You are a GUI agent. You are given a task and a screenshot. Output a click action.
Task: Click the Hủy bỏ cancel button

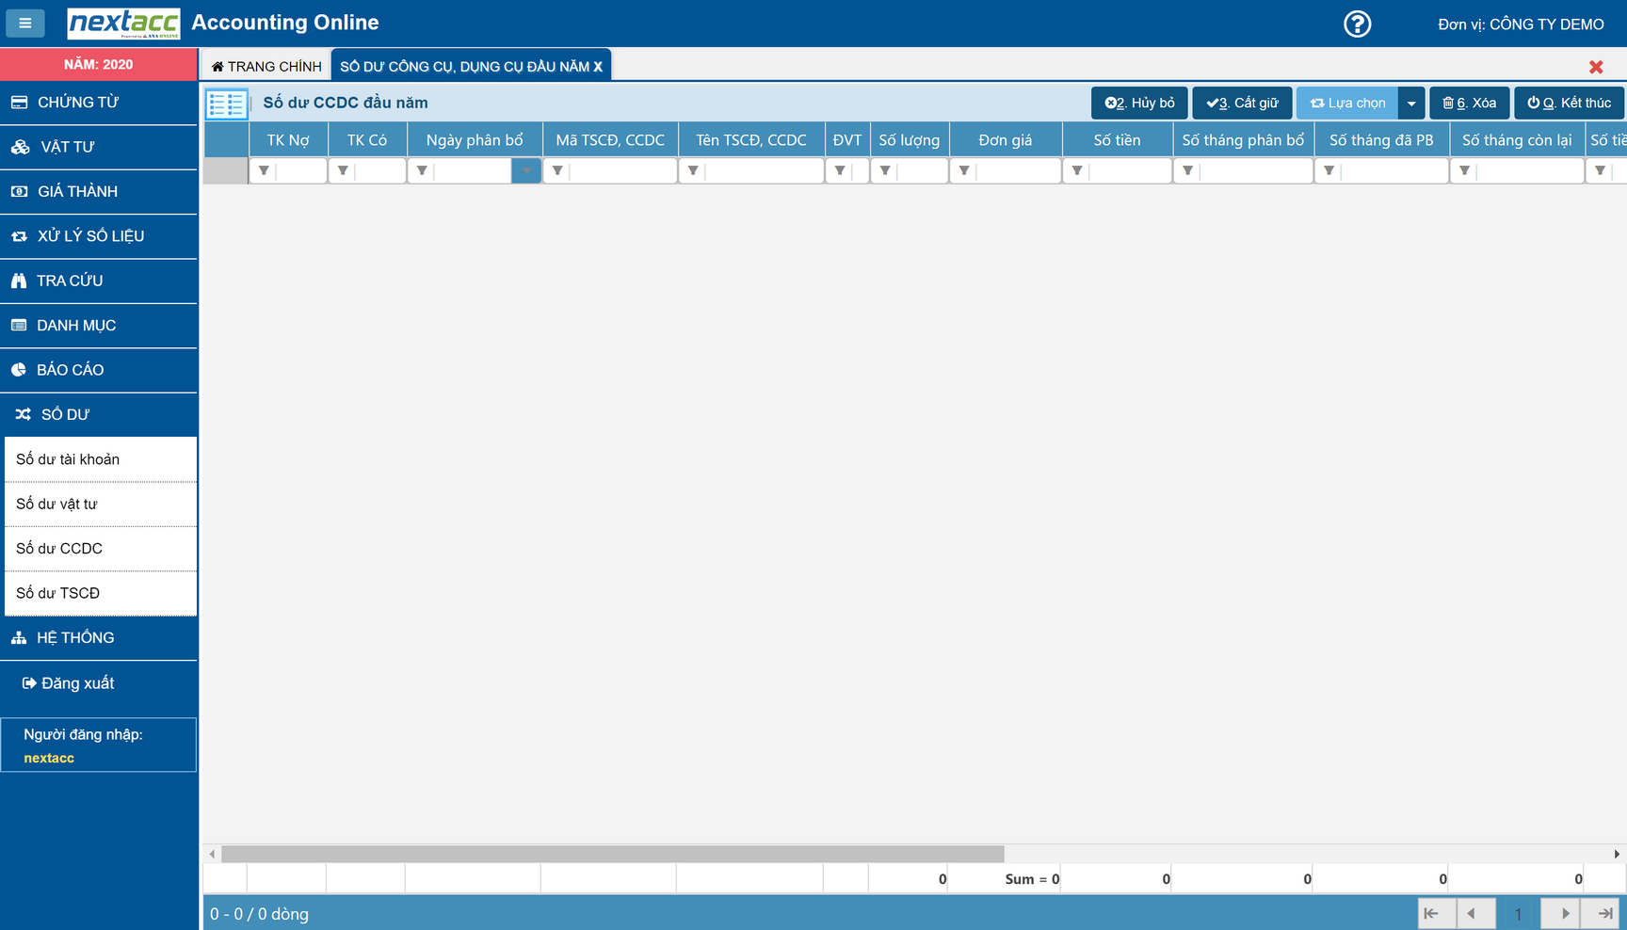1139,104
